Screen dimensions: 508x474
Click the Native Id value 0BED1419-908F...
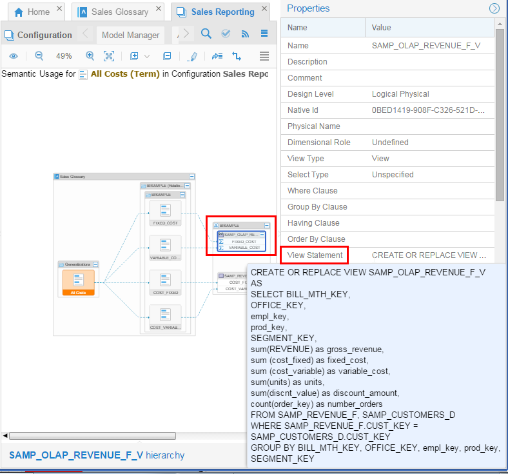click(x=428, y=110)
